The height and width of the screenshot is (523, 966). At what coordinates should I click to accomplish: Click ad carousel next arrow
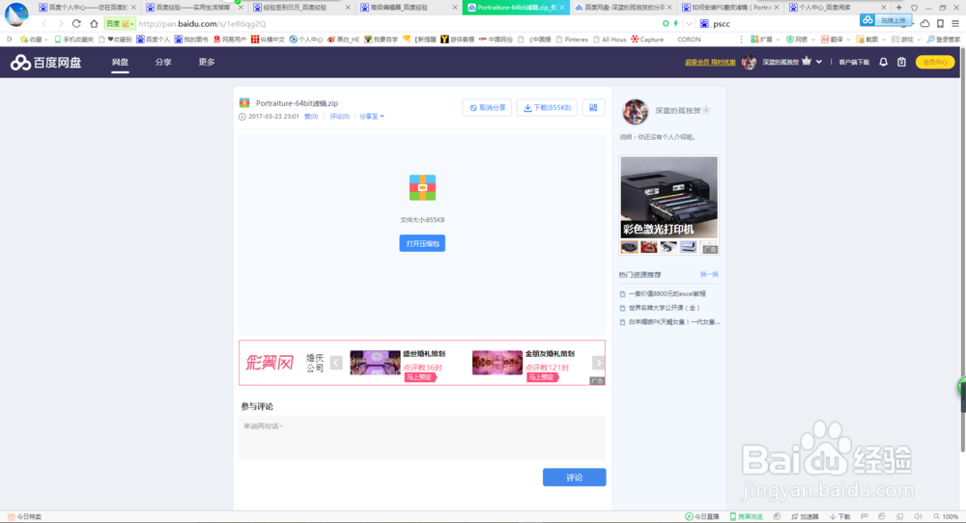(598, 363)
